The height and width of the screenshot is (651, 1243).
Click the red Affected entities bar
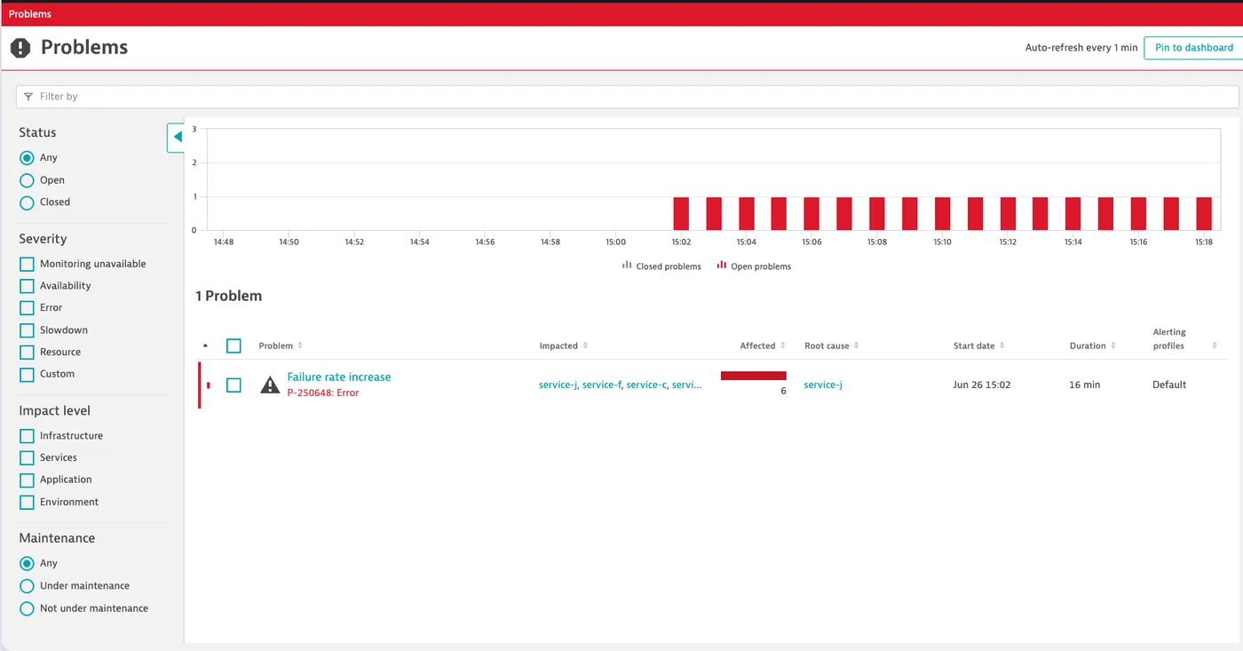[x=754, y=376]
